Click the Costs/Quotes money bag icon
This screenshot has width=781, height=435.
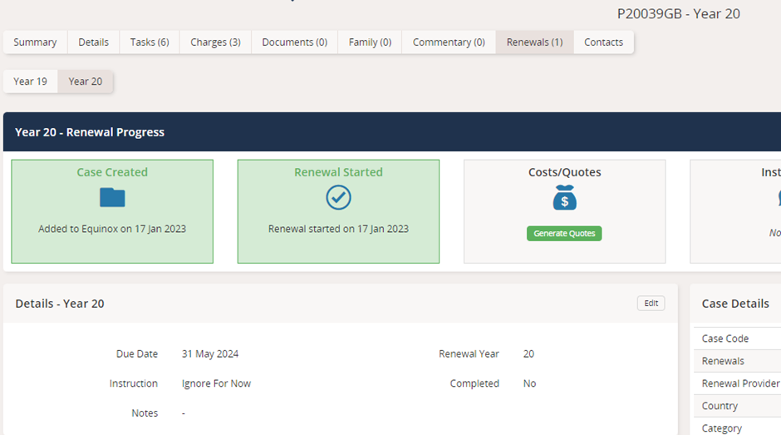[x=564, y=197]
